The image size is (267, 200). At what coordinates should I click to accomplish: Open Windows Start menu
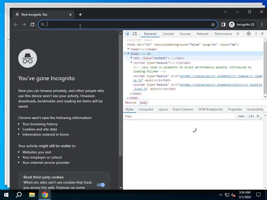[6, 195]
